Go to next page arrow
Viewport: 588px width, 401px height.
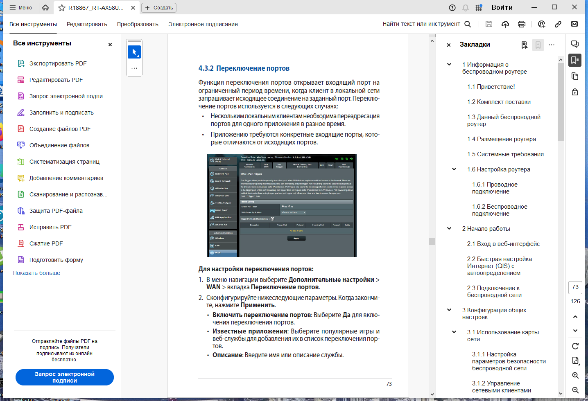[575, 331]
